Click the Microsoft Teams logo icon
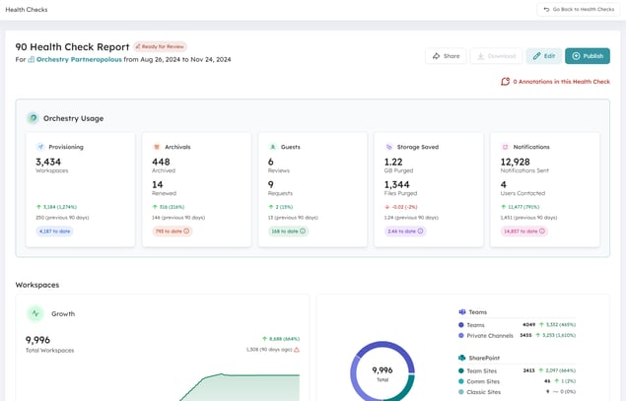Viewport: 626px width, 401px height. (x=462, y=311)
